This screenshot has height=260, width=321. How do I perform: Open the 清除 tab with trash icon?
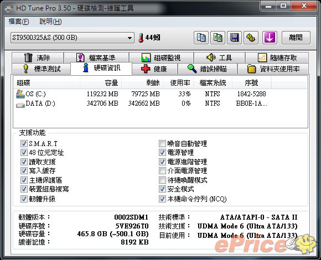(38, 58)
